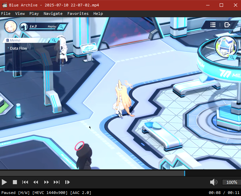The image size is (241, 196).
Task: Open the Replay magnifier search button
Action: point(61,27)
